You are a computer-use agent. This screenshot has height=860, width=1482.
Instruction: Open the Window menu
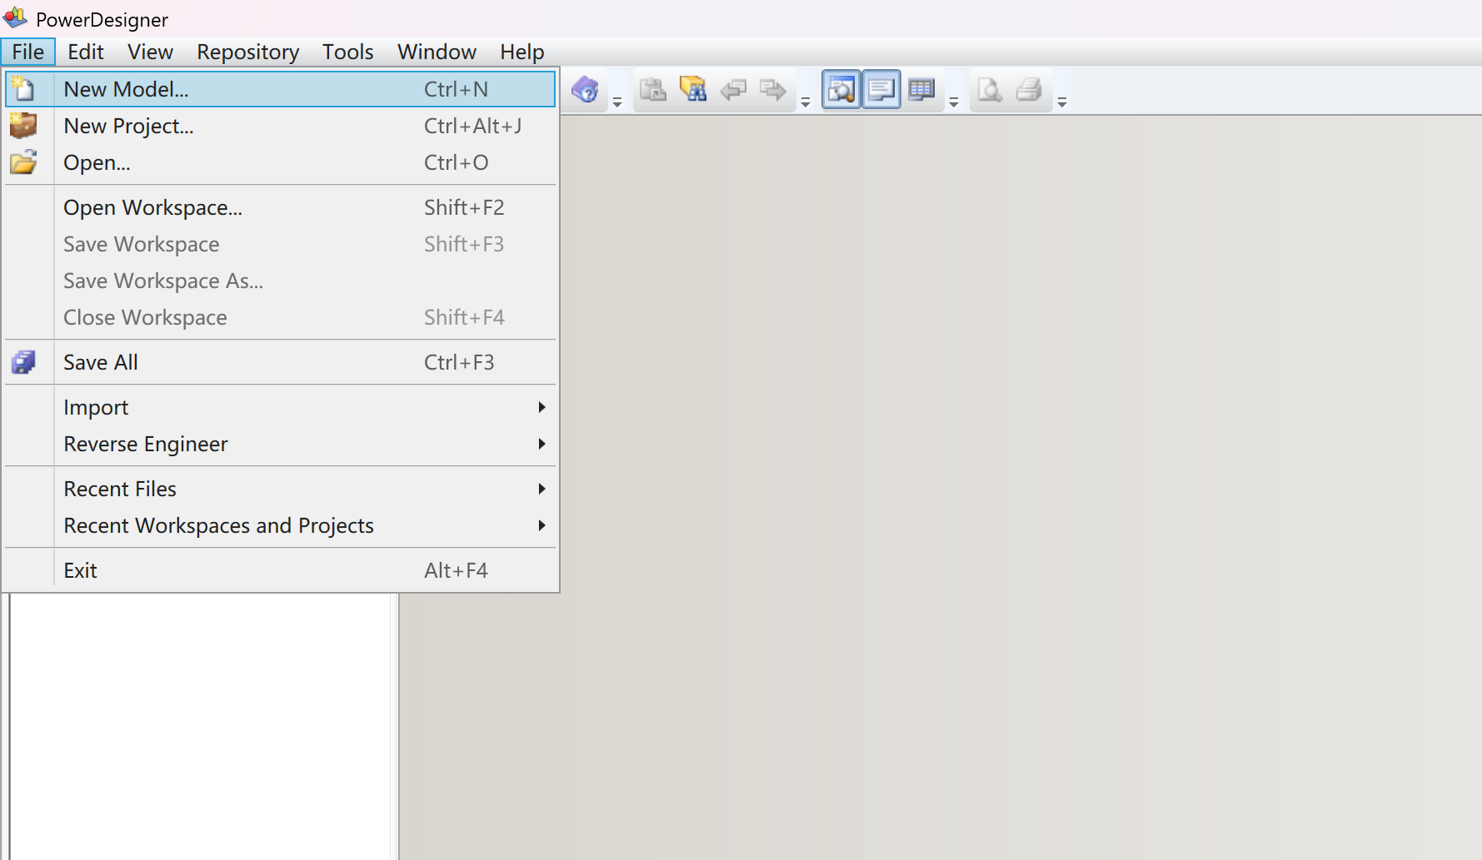pos(437,52)
